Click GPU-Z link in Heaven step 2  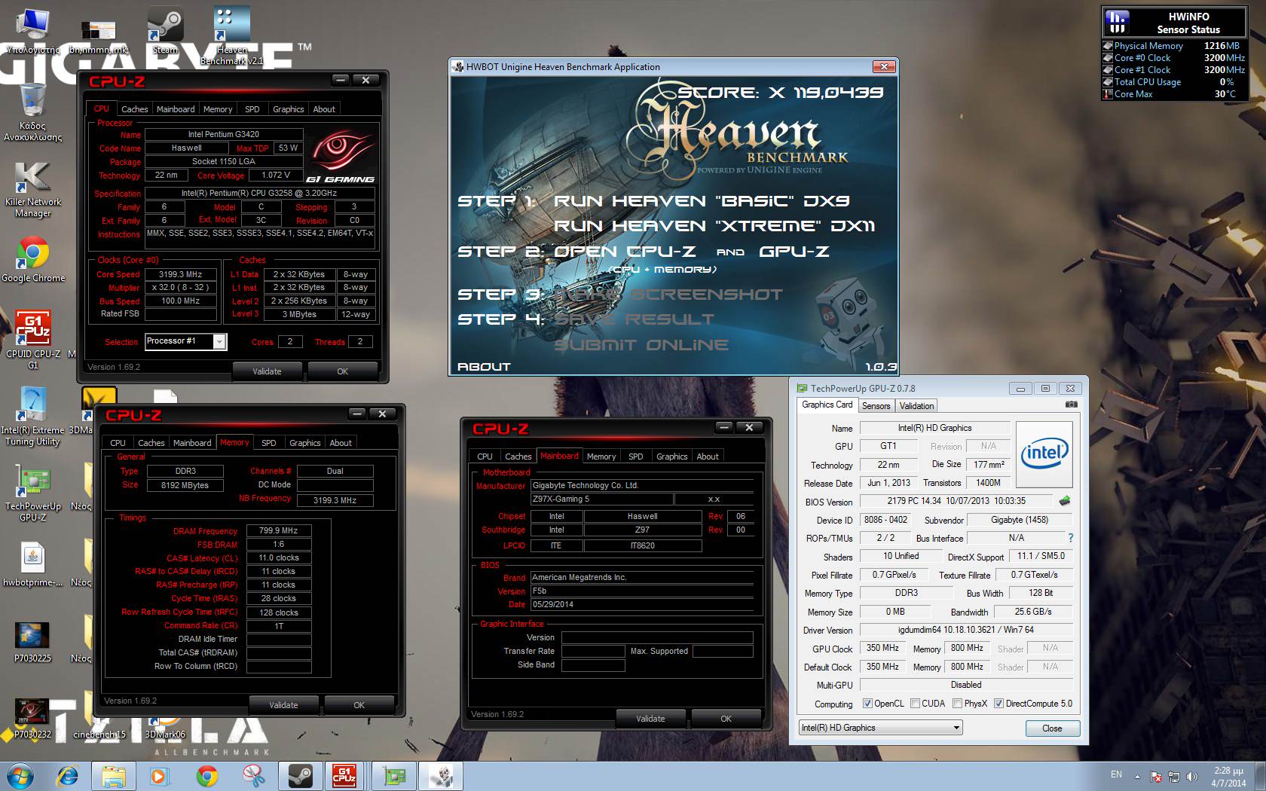[x=794, y=252]
